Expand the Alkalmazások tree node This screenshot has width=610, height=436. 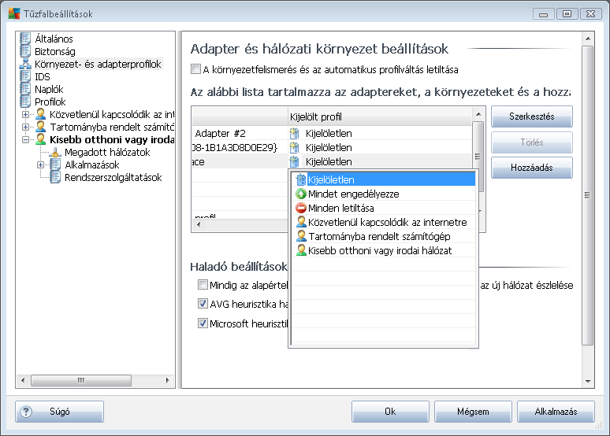(x=40, y=164)
